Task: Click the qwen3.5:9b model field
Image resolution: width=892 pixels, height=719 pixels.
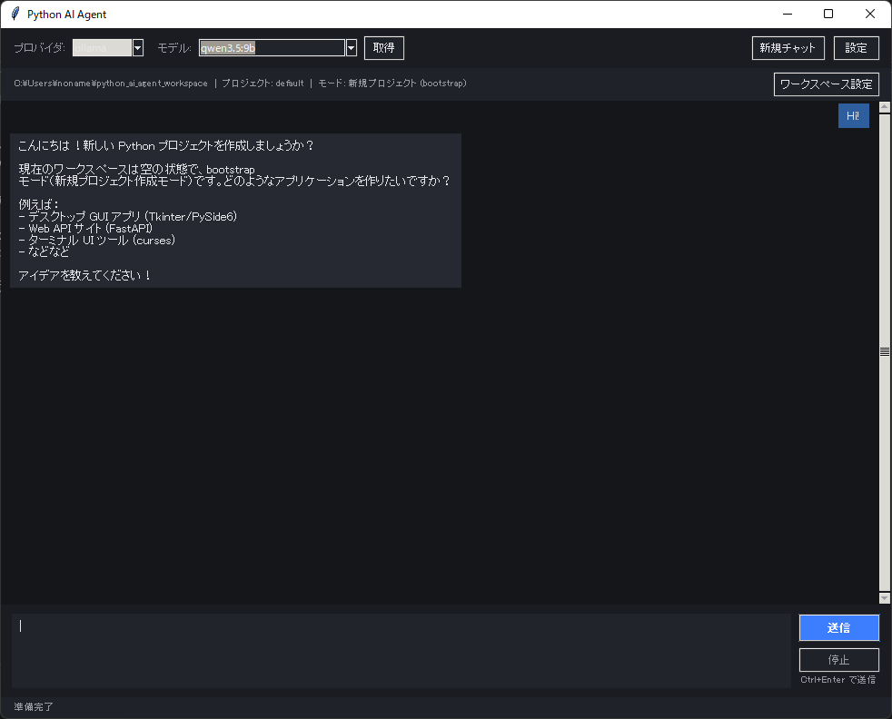Action: click(x=272, y=48)
